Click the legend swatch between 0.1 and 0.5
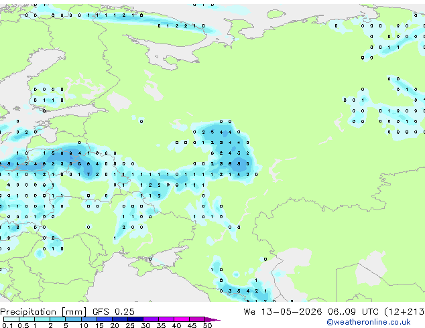The image size is (425, 328). coord(11,319)
